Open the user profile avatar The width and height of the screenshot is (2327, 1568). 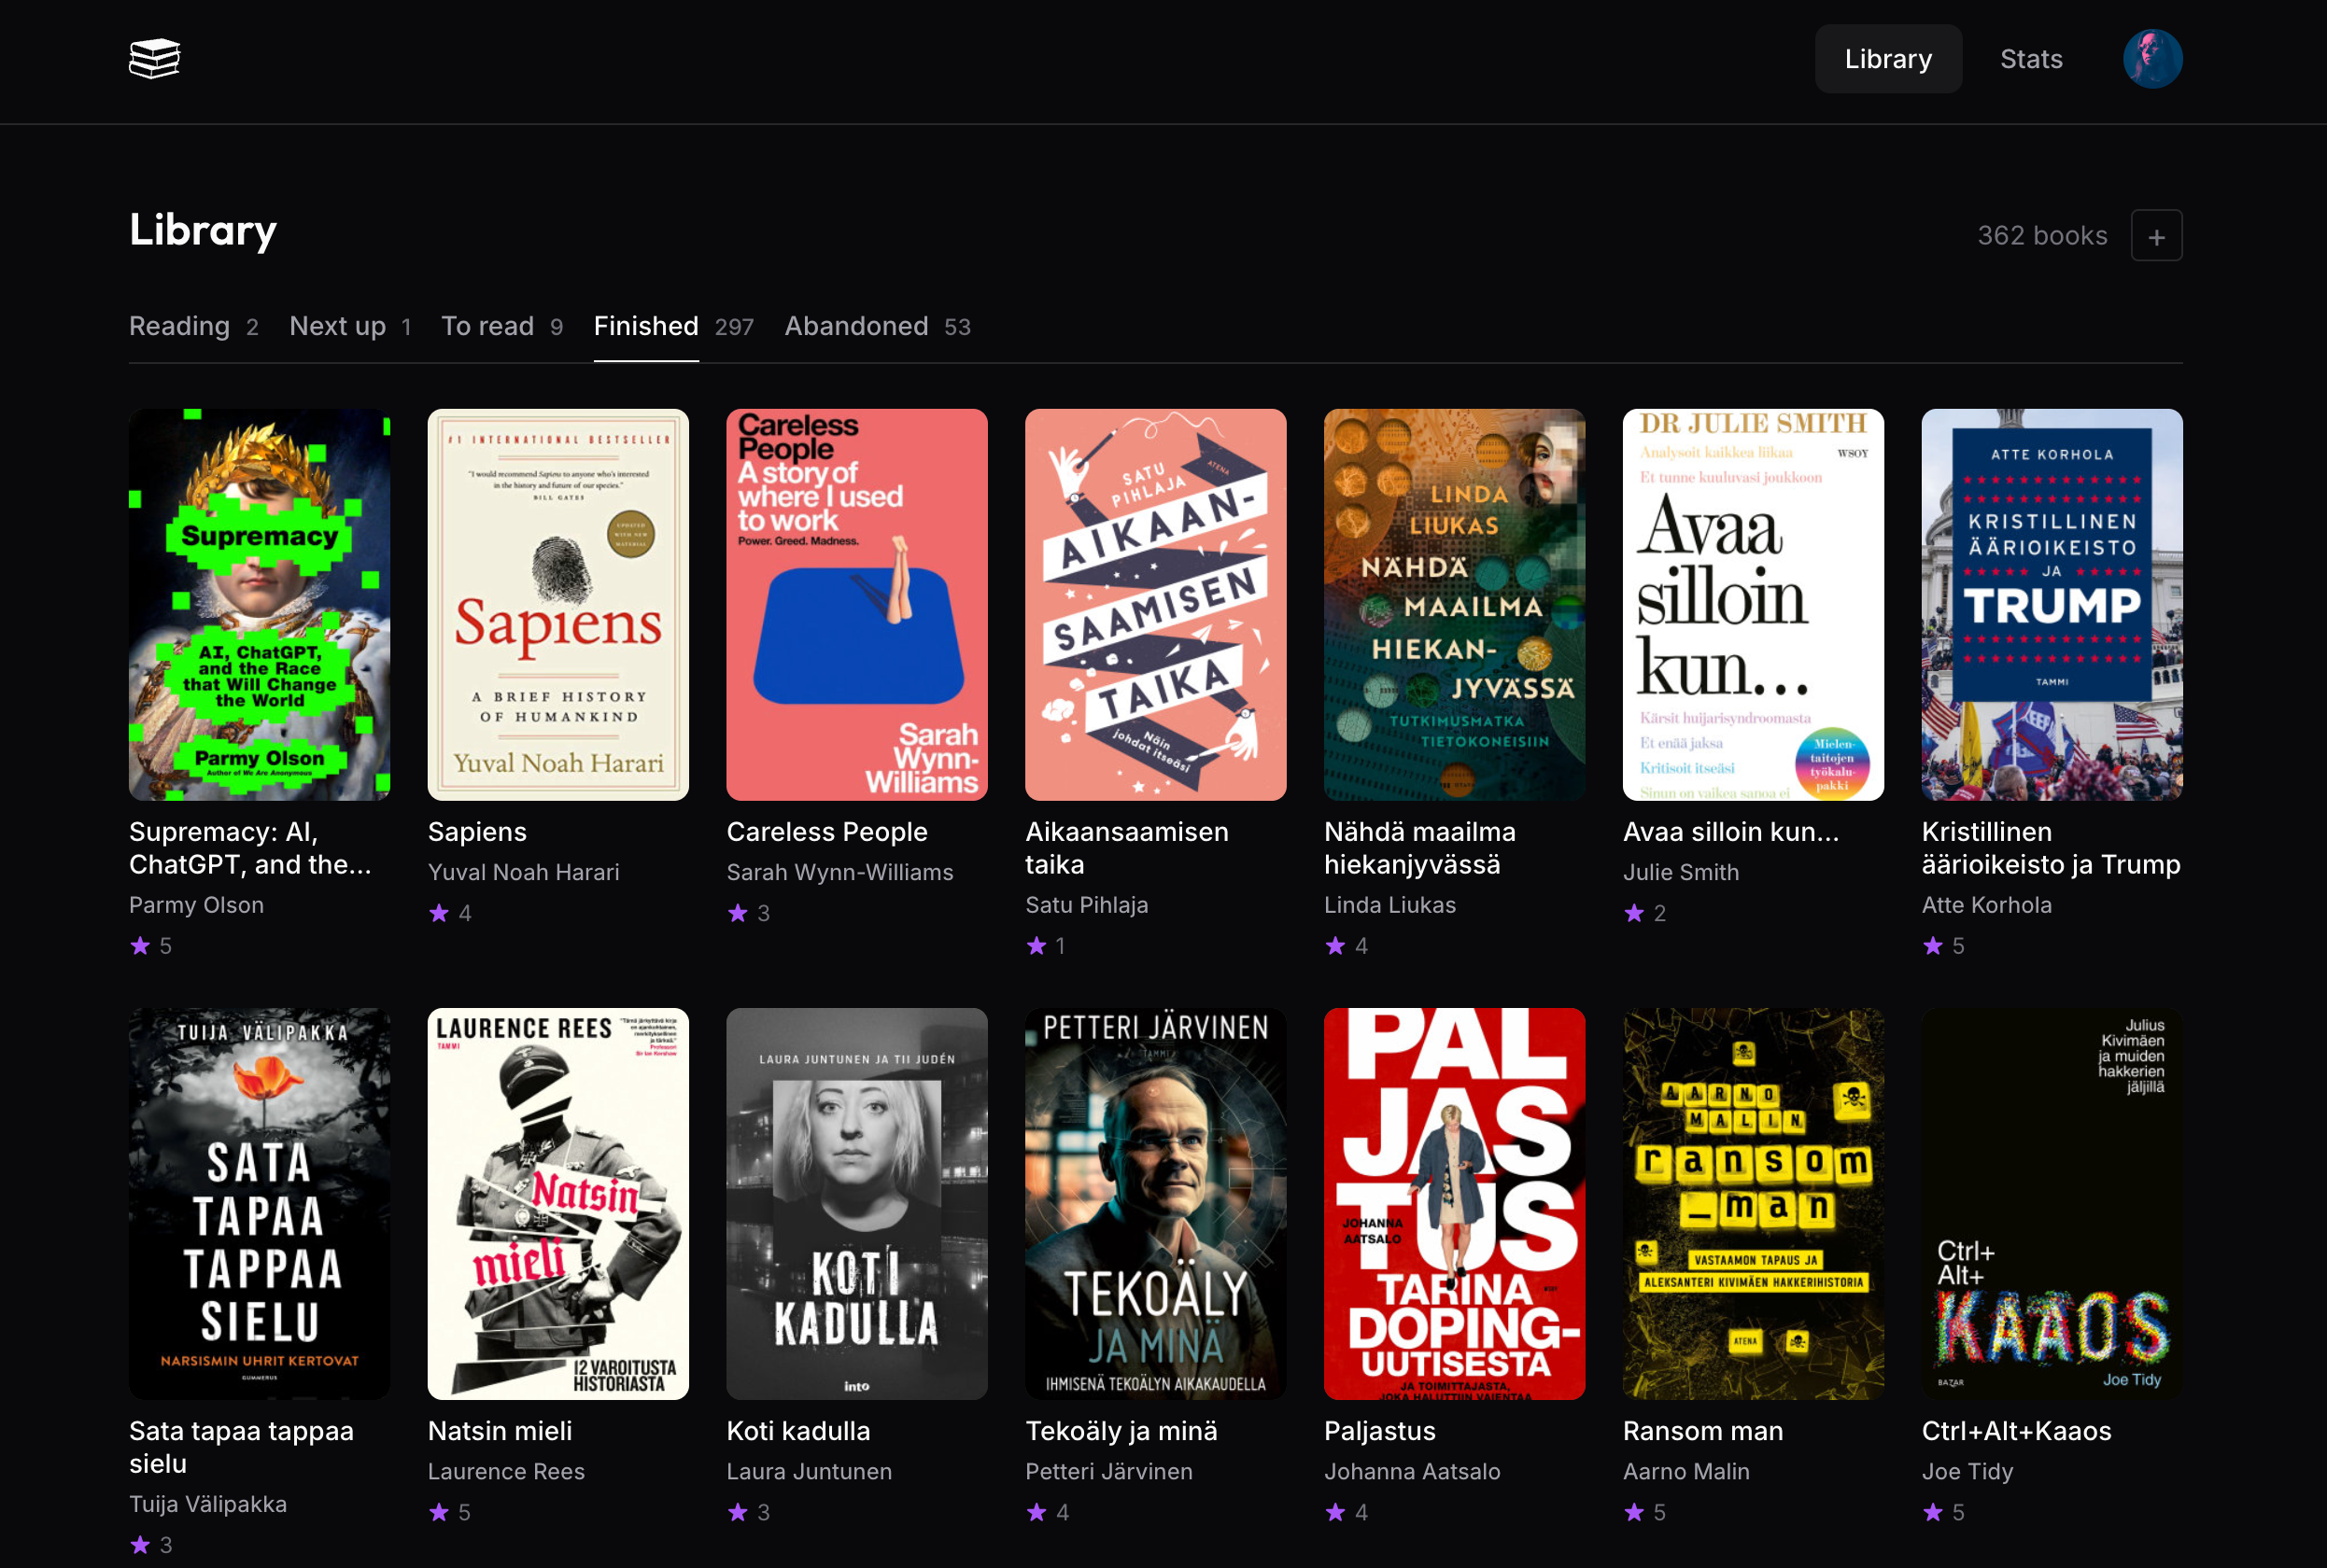pyautogui.click(x=2152, y=59)
